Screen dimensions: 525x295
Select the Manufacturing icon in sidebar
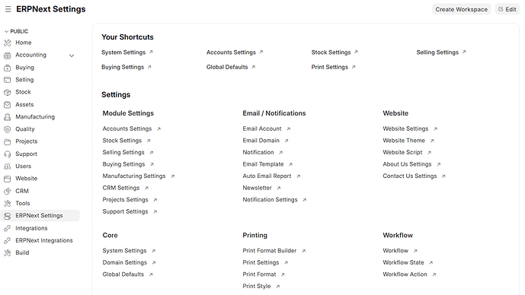[x=8, y=117]
